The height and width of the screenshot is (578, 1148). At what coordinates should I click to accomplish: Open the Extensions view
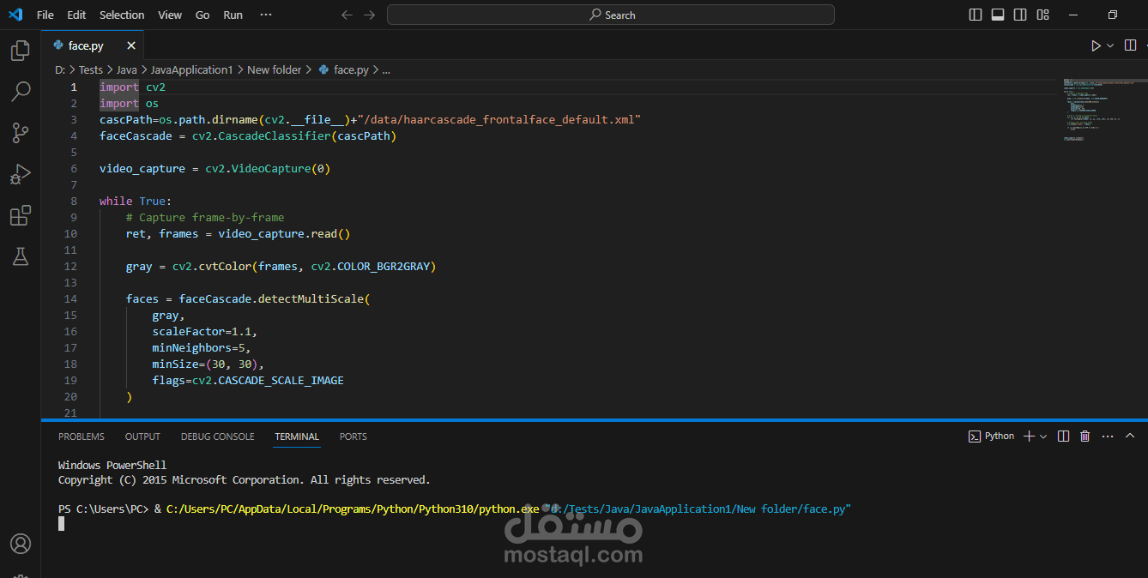pyautogui.click(x=21, y=214)
